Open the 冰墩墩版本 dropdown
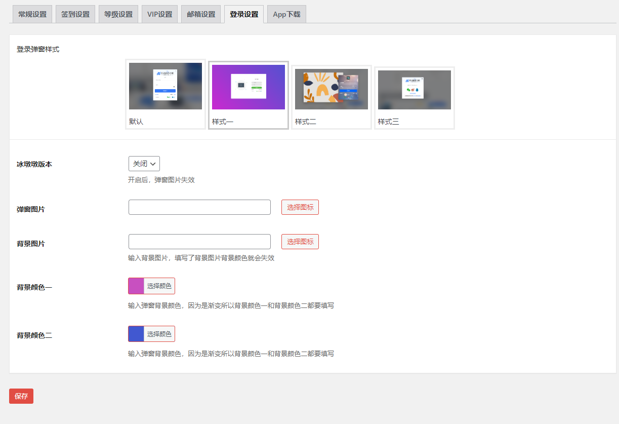Screen dimensions: 619x424 pos(144,164)
